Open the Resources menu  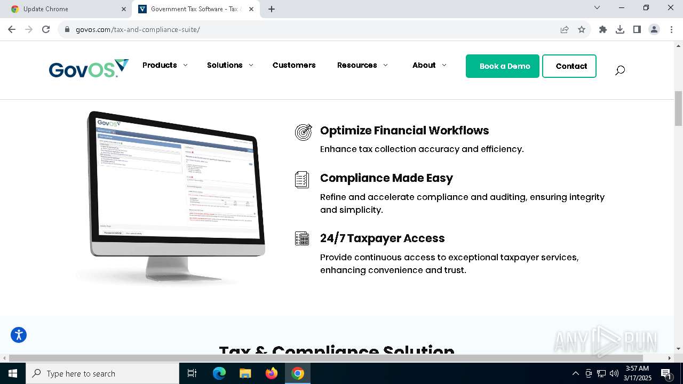pyautogui.click(x=357, y=65)
